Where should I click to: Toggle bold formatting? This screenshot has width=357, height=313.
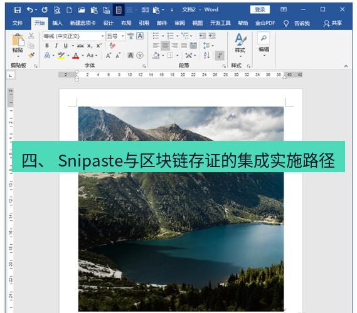click(47, 46)
